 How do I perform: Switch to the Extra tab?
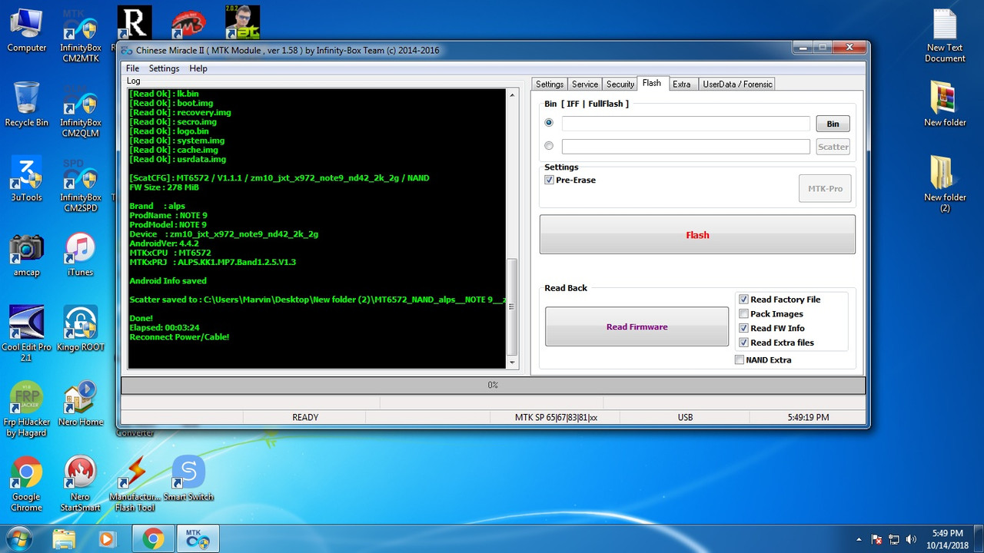[682, 84]
